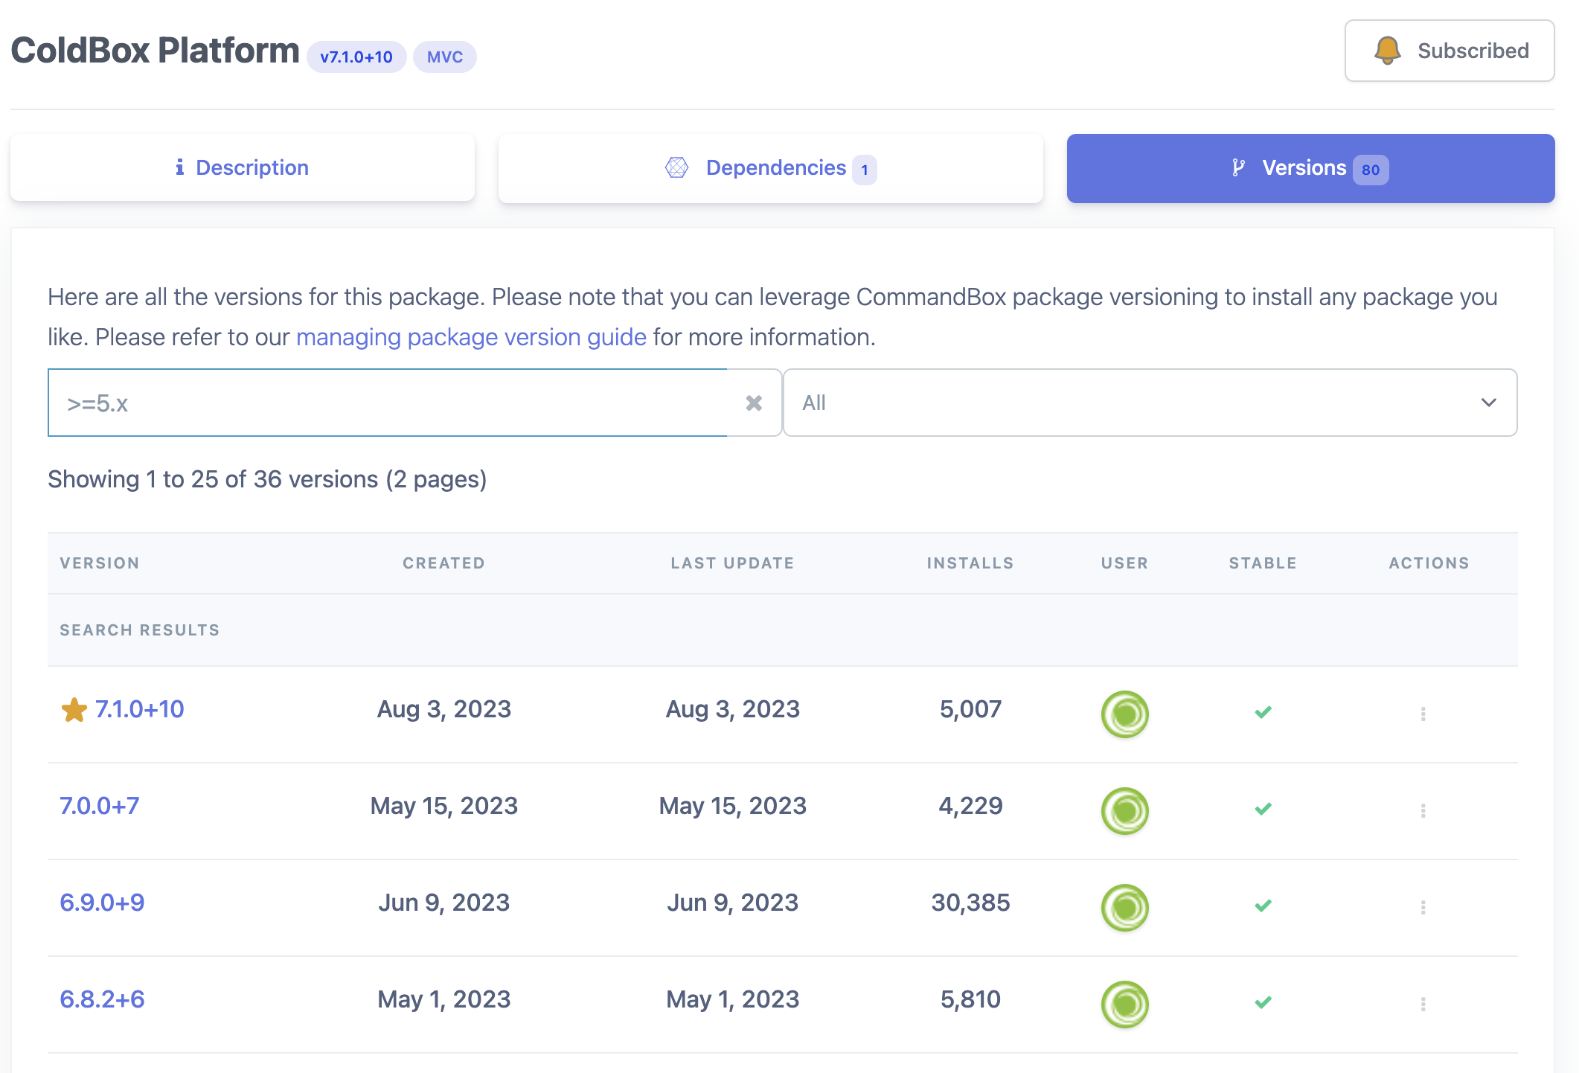Switch to the Description tab
Screen dimensions: 1579x1073
243,168
